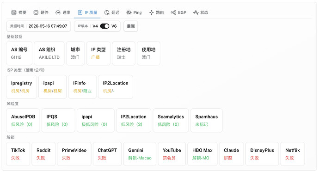Click the 路由 routing icon
The width and height of the screenshot is (319, 172).
point(151,12)
